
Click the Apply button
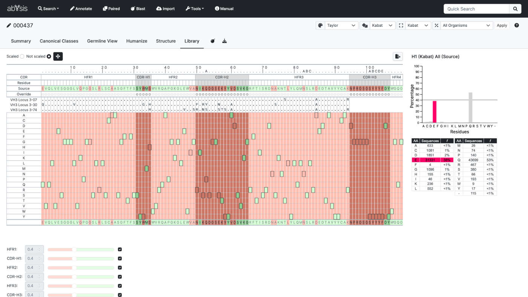pos(502,25)
